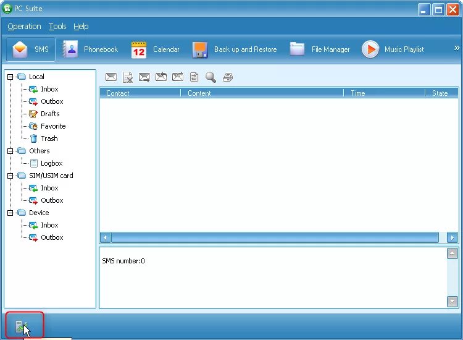Minimize the PC Suite window
463x340 pixels.
(424, 10)
